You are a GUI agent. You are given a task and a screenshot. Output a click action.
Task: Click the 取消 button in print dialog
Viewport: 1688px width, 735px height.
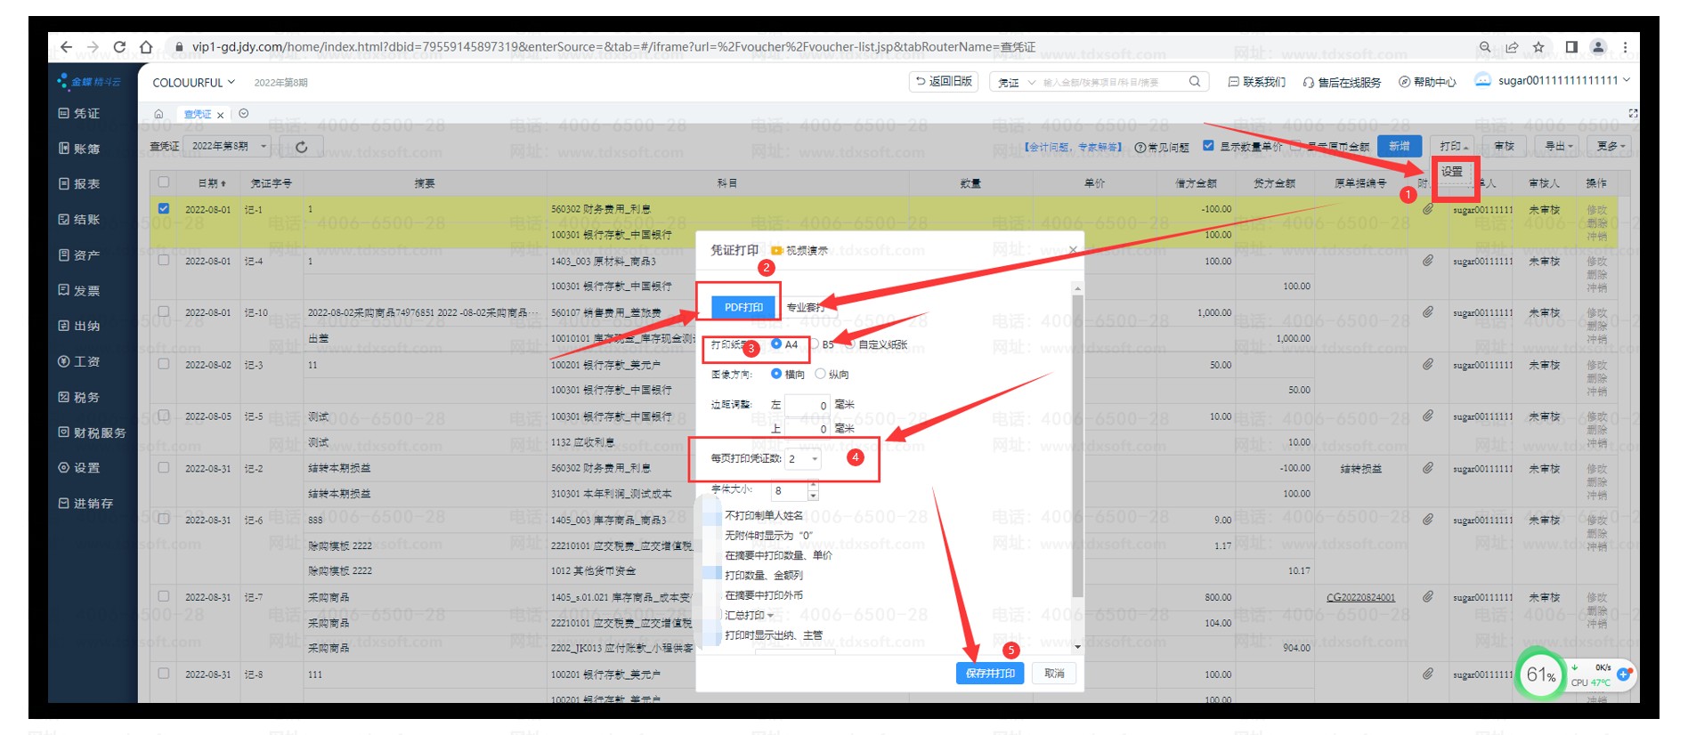tap(1054, 674)
